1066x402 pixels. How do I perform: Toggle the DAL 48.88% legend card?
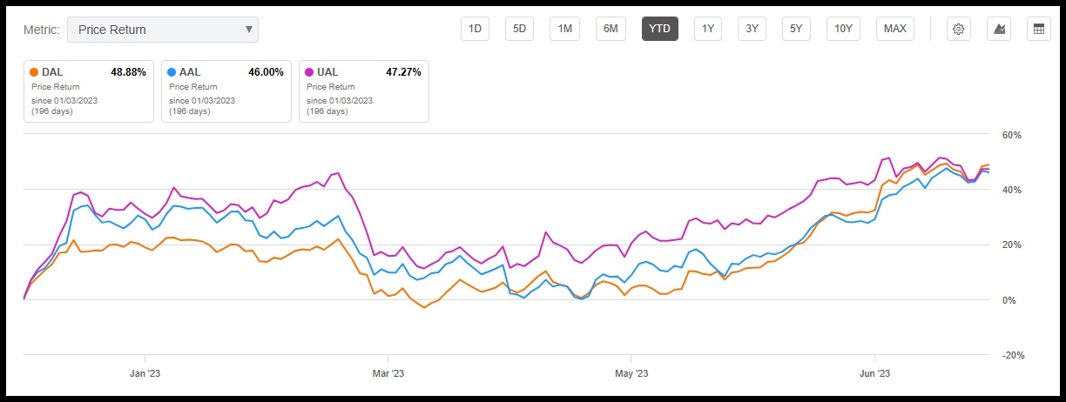(x=88, y=90)
